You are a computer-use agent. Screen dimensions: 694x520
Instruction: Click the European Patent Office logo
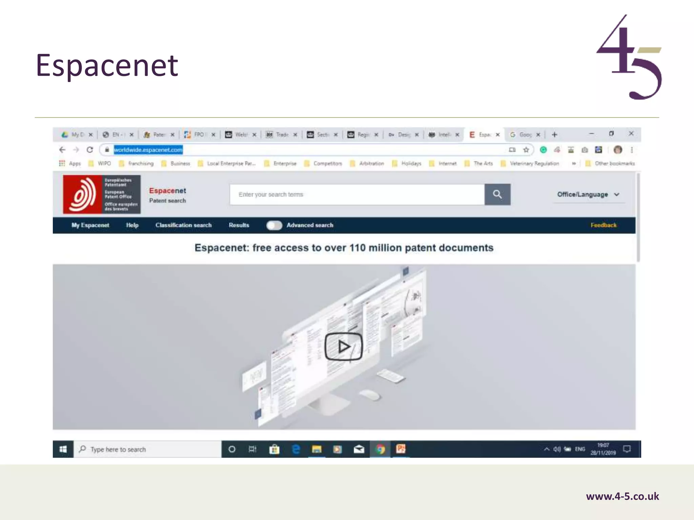click(x=102, y=194)
